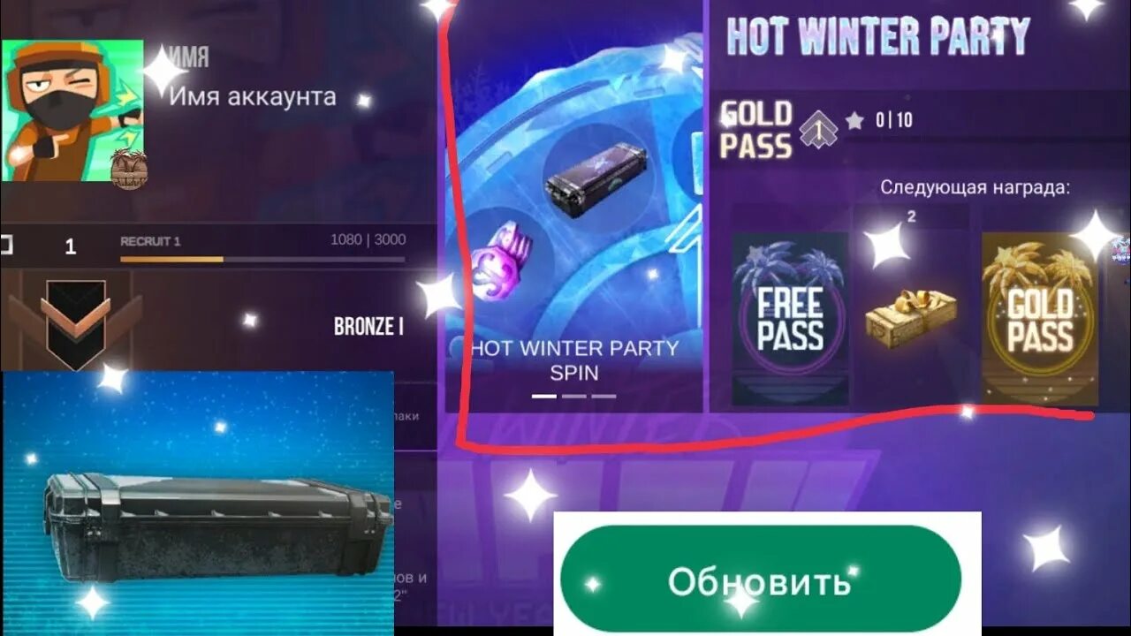
Task: Switch to the third banner page indicator
Action: point(603,397)
